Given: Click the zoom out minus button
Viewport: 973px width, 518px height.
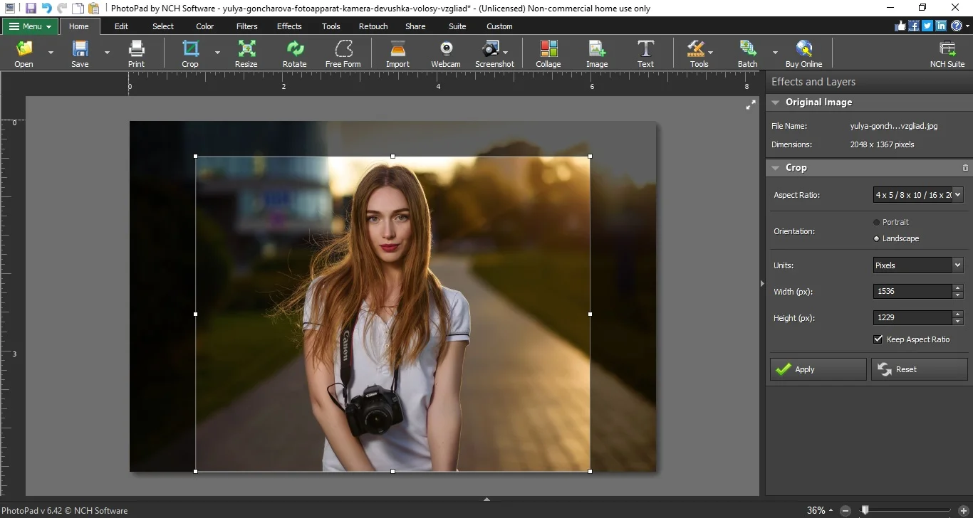Looking at the screenshot, I should [845, 510].
